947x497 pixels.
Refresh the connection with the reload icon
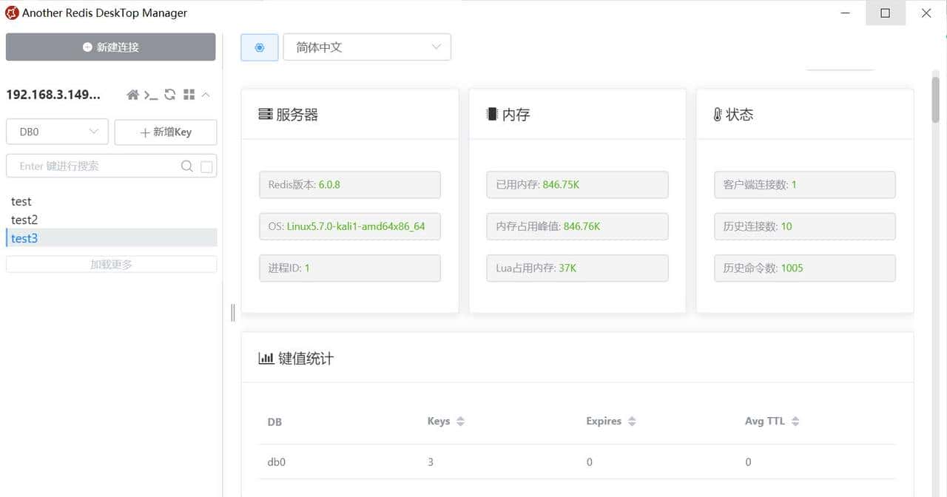[169, 95]
